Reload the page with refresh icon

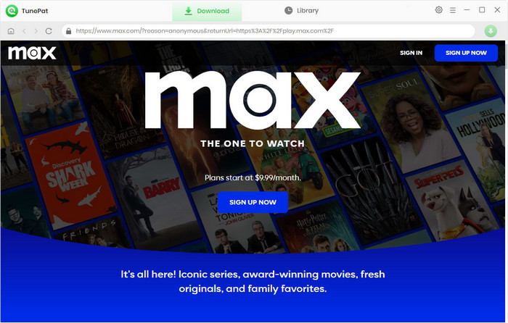click(49, 31)
